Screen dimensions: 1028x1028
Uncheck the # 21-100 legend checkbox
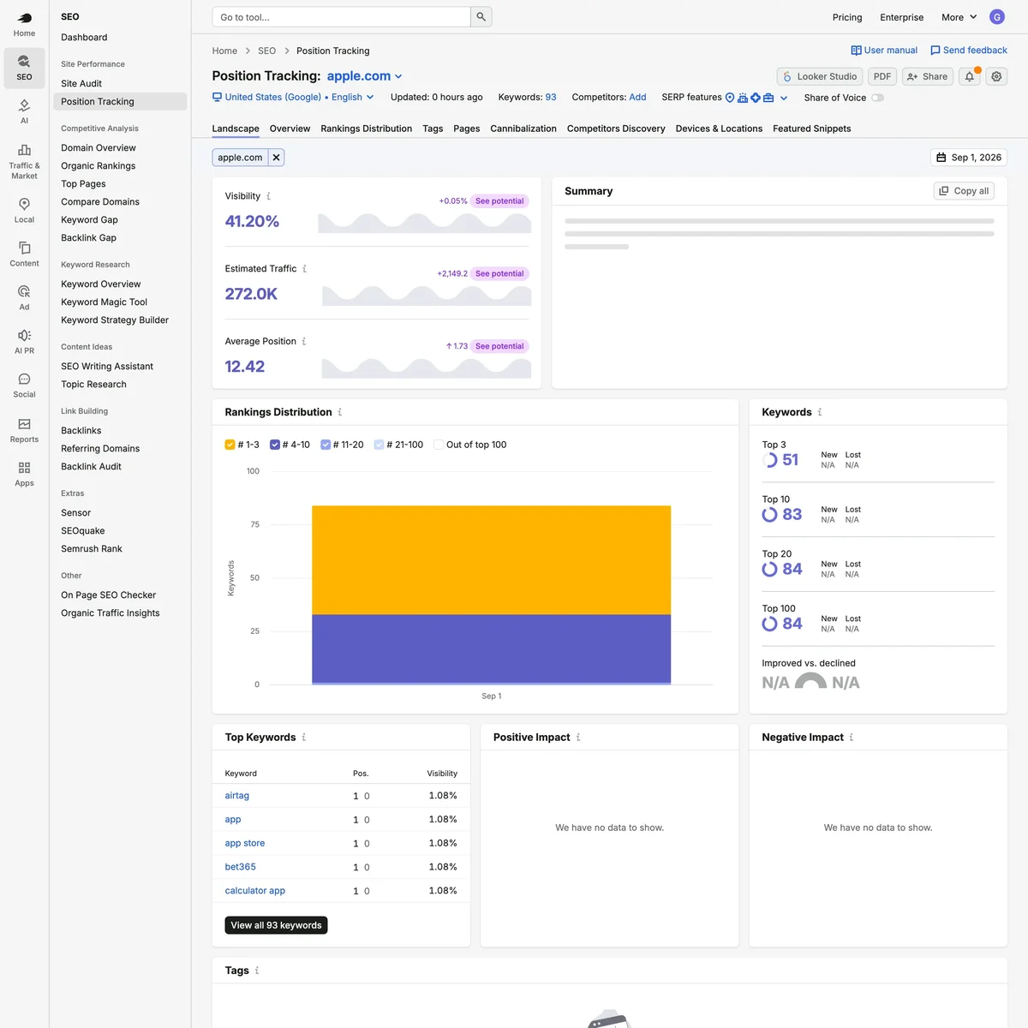point(379,445)
